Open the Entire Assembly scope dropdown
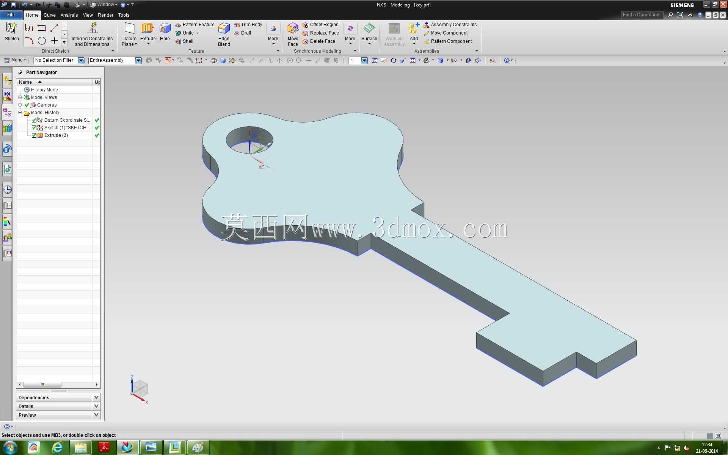 tap(138, 60)
